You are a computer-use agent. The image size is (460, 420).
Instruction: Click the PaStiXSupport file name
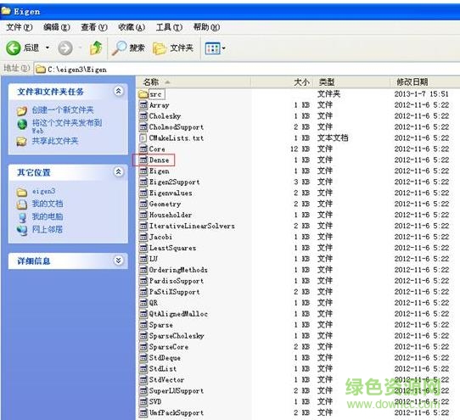click(x=174, y=292)
